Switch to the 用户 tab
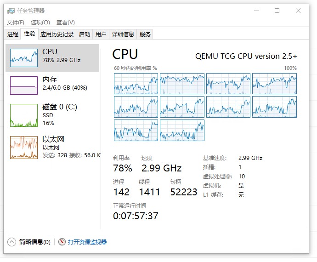This screenshot has height=262, width=317. 101,34
